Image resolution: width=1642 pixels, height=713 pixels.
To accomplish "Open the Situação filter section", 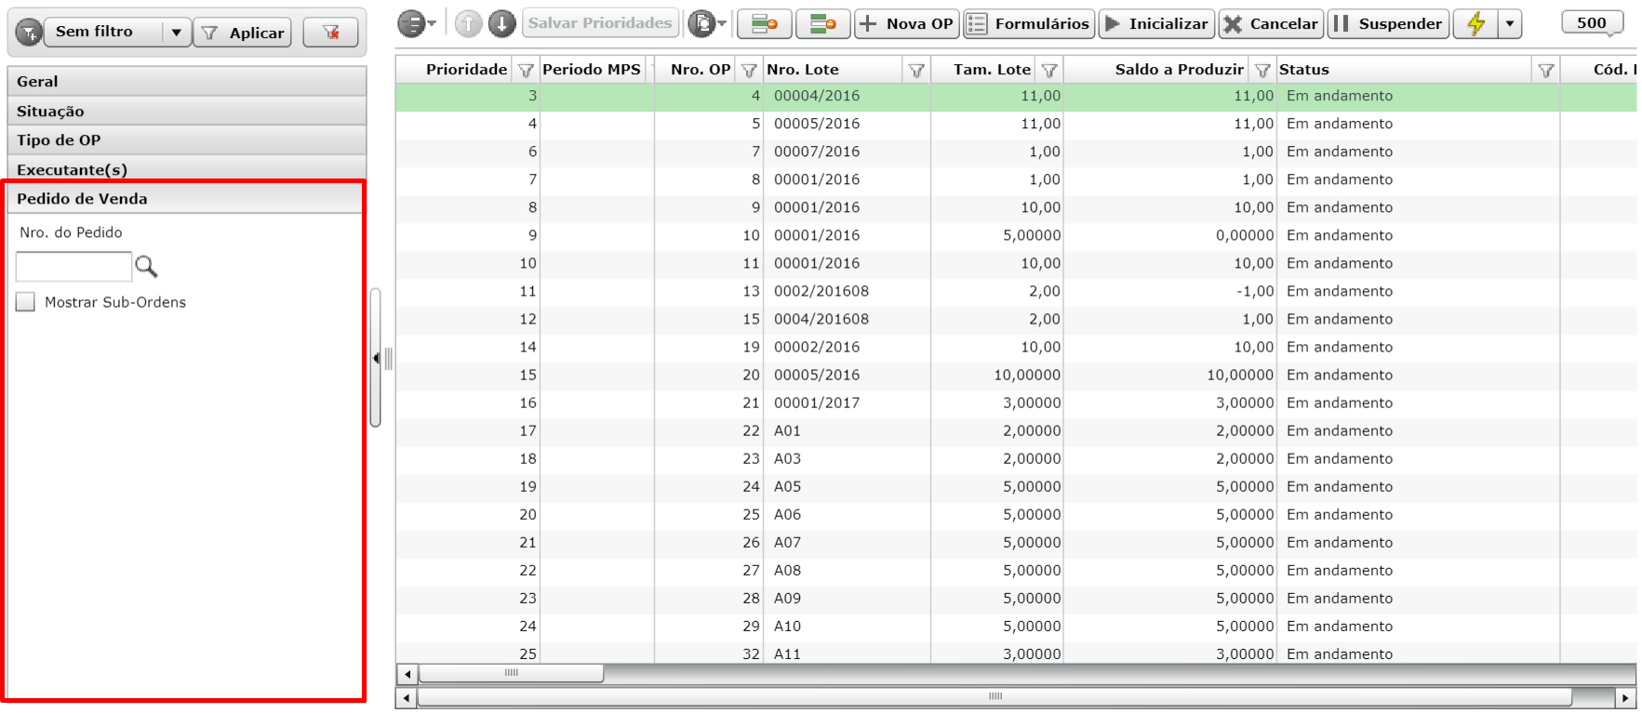I will (x=186, y=112).
